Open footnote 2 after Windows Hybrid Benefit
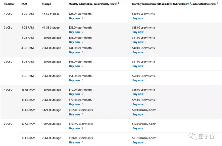Screen dimensions: 222x146 pyautogui.click(x=191, y=3)
